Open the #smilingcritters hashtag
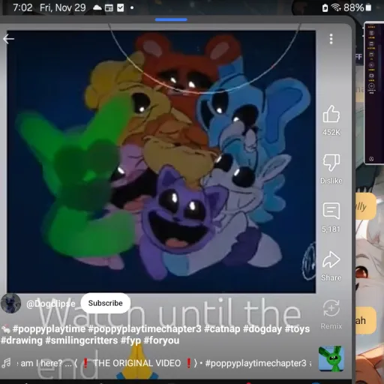The width and height of the screenshot is (384, 384). (x=82, y=340)
